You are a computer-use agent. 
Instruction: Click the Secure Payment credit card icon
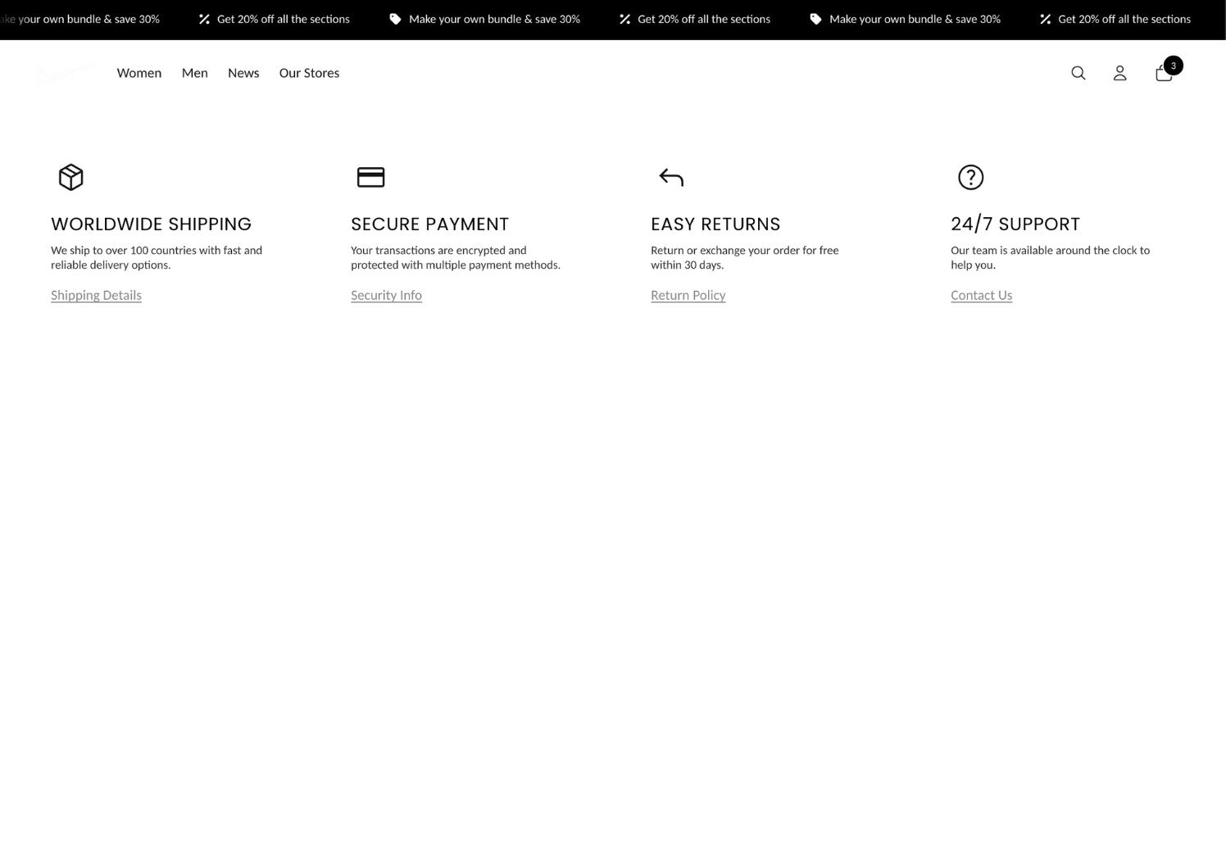click(x=370, y=177)
